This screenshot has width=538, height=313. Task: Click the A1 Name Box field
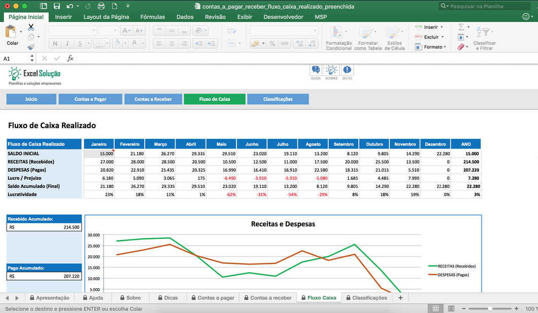(x=18, y=59)
